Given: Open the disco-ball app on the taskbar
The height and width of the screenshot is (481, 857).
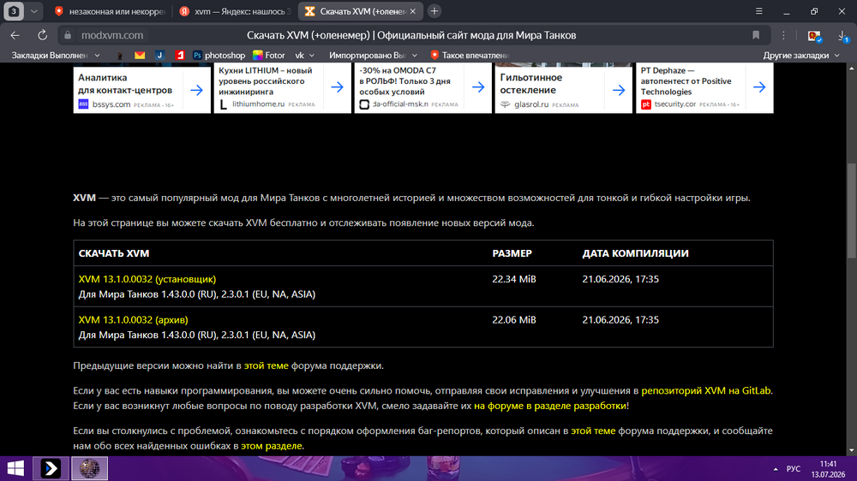Looking at the screenshot, I should coord(90,468).
